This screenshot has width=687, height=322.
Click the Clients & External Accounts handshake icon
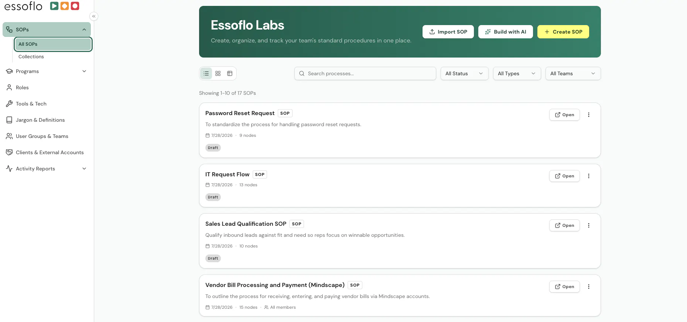pyautogui.click(x=9, y=152)
